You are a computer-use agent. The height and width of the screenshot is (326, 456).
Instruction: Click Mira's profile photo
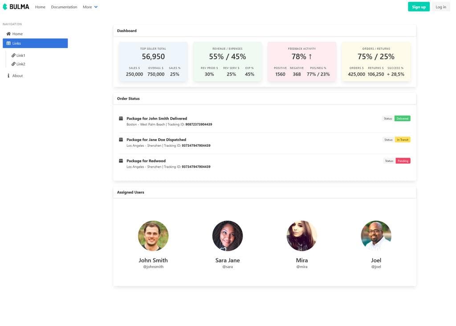302,236
